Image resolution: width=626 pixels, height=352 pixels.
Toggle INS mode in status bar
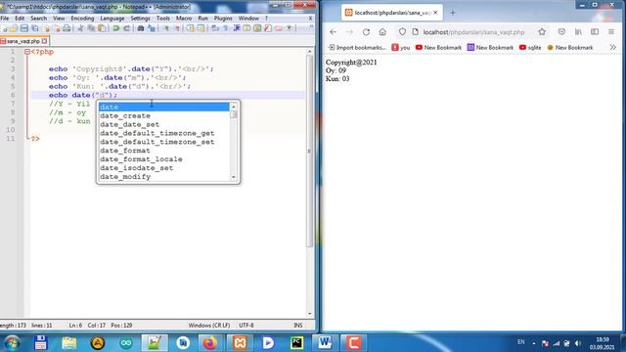coord(298,326)
